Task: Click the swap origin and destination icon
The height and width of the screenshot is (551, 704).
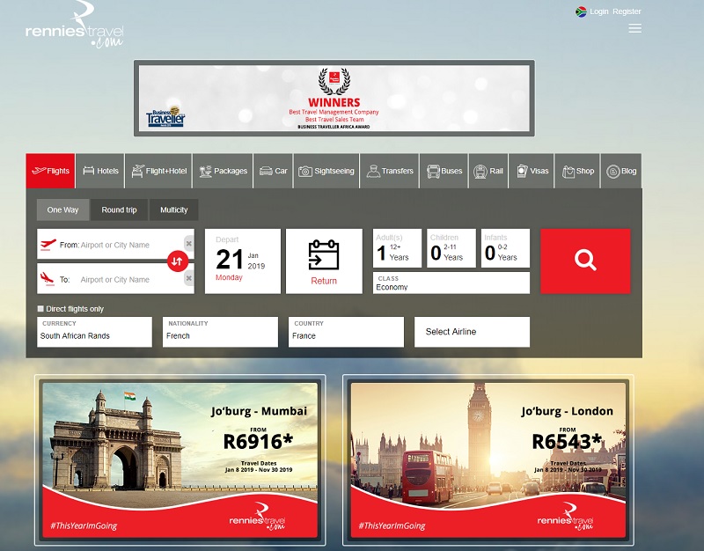Action: 178,261
